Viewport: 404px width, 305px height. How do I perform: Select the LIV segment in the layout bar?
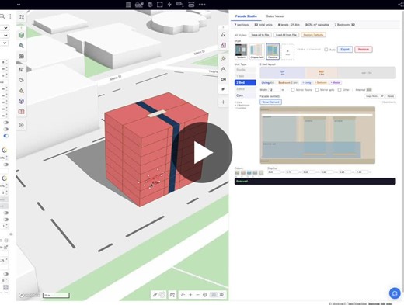click(x=283, y=73)
